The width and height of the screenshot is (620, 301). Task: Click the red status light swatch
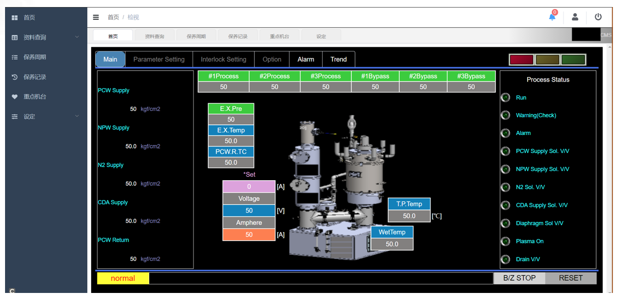tap(521, 60)
